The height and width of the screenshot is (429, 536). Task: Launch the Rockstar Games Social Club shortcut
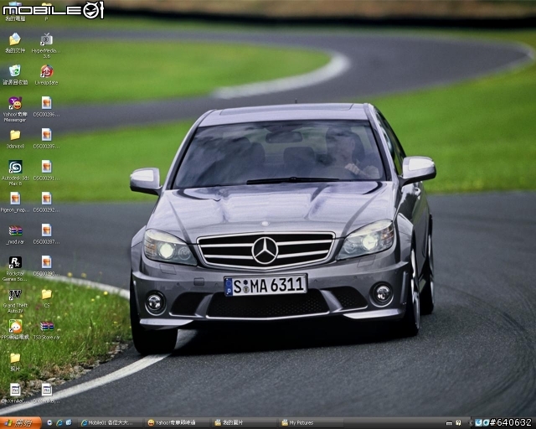tap(15, 269)
